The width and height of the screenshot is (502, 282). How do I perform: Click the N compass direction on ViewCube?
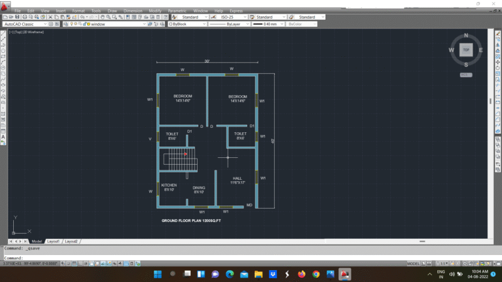coord(466,35)
